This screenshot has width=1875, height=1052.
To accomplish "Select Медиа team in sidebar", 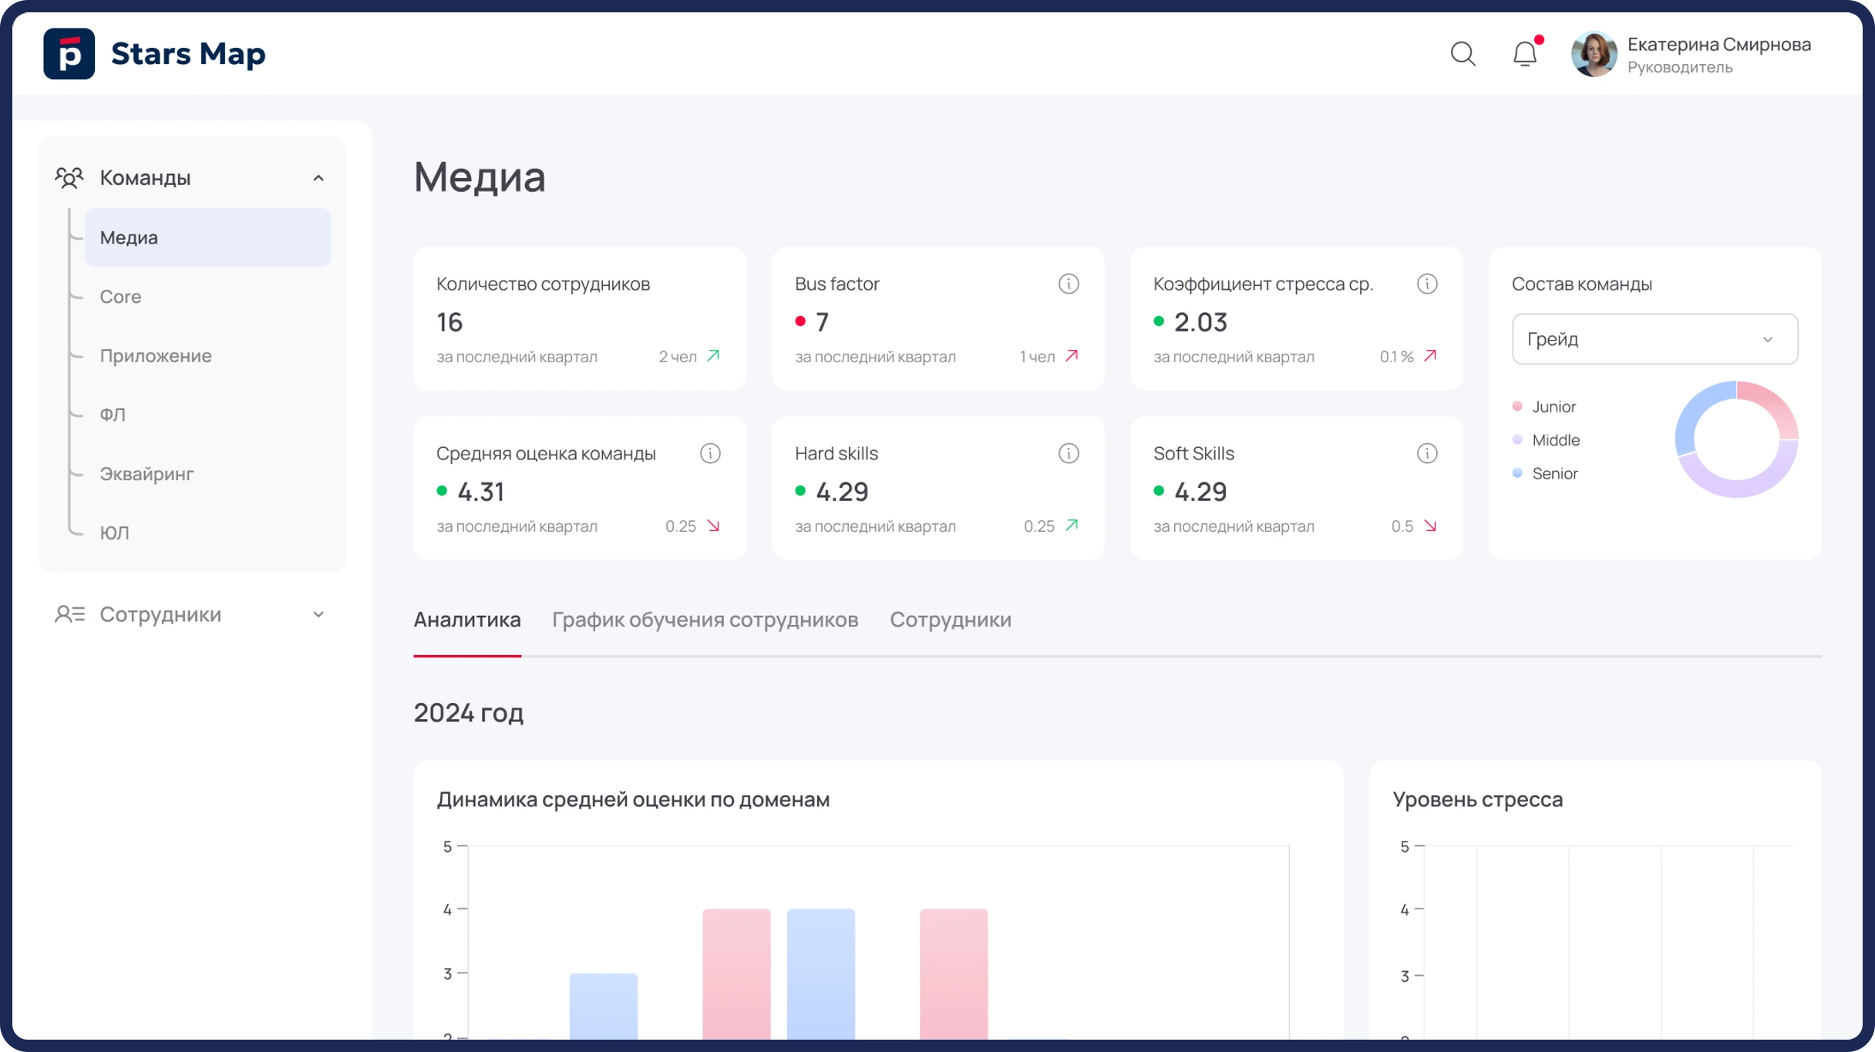I will (207, 237).
